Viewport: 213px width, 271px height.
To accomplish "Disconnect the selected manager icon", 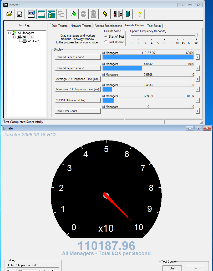I will (x=118, y=14).
